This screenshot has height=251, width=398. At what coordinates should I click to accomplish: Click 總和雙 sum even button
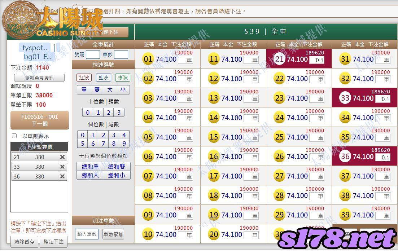[117, 167]
